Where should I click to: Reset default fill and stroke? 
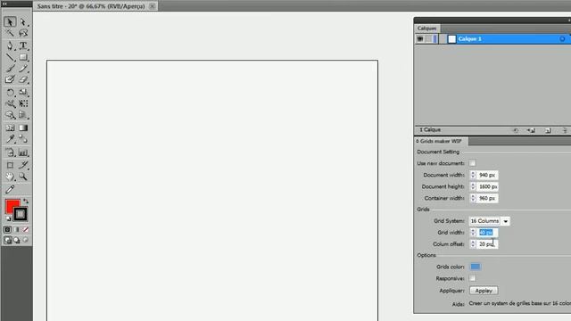point(8,218)
